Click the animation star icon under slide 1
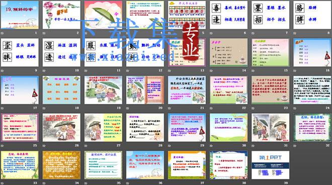 [2, 33]
